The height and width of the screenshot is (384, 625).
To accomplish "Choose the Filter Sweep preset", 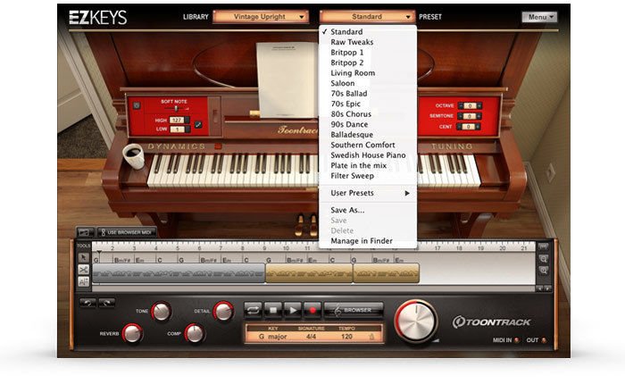I will (368, 176).
